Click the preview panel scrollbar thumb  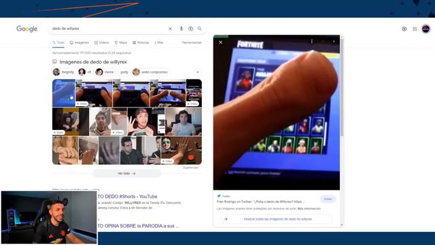coord(342,88)
